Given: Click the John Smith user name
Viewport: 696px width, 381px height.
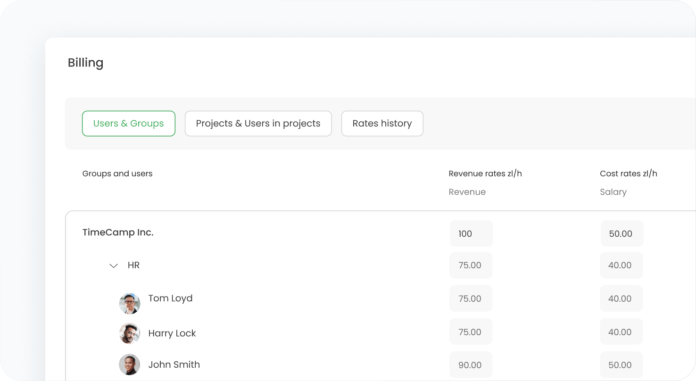Looking at the screenshot, I should tap(174, 364).
